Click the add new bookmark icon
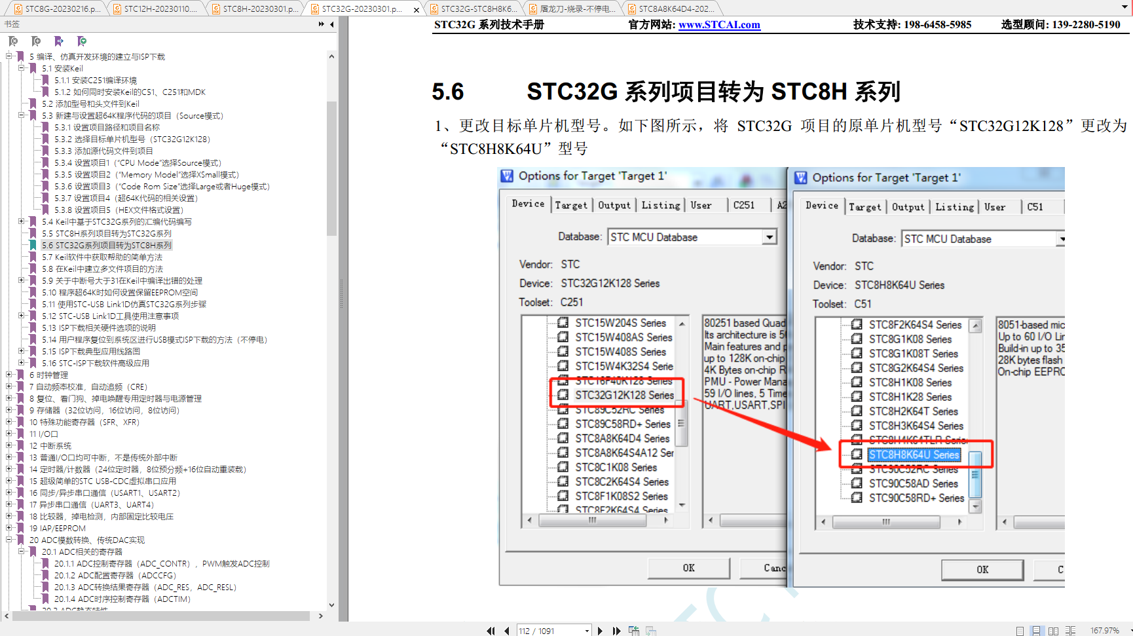The height and width of the screenshot is (636, 1133). [36, 41]
